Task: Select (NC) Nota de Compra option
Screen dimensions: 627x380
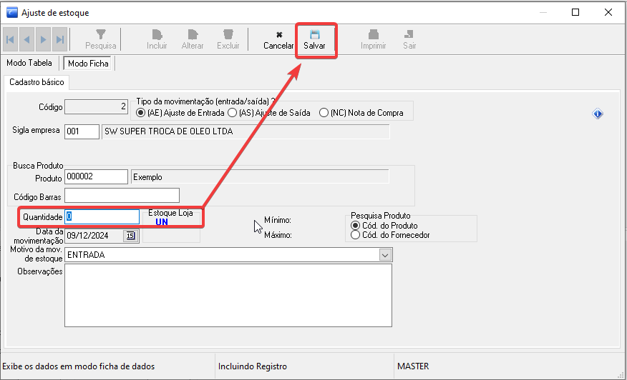Action: coord(324,113)
